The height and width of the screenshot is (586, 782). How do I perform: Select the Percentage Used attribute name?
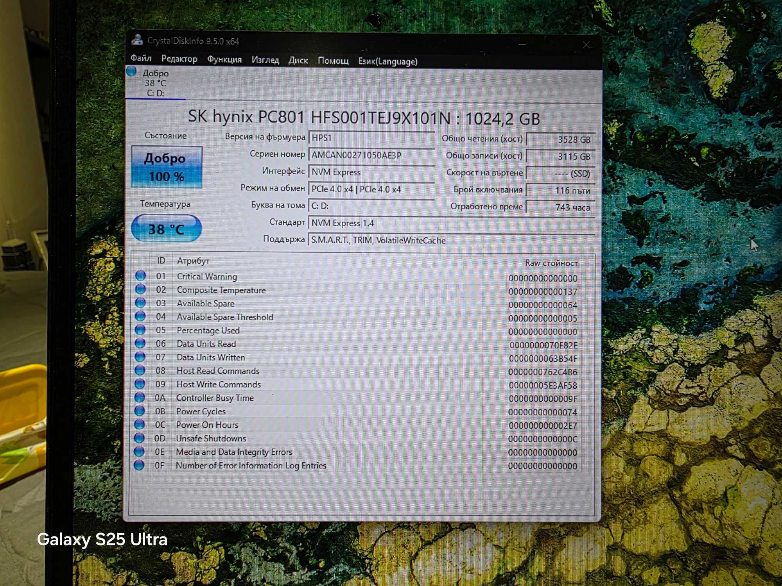[x=208, y=331]
